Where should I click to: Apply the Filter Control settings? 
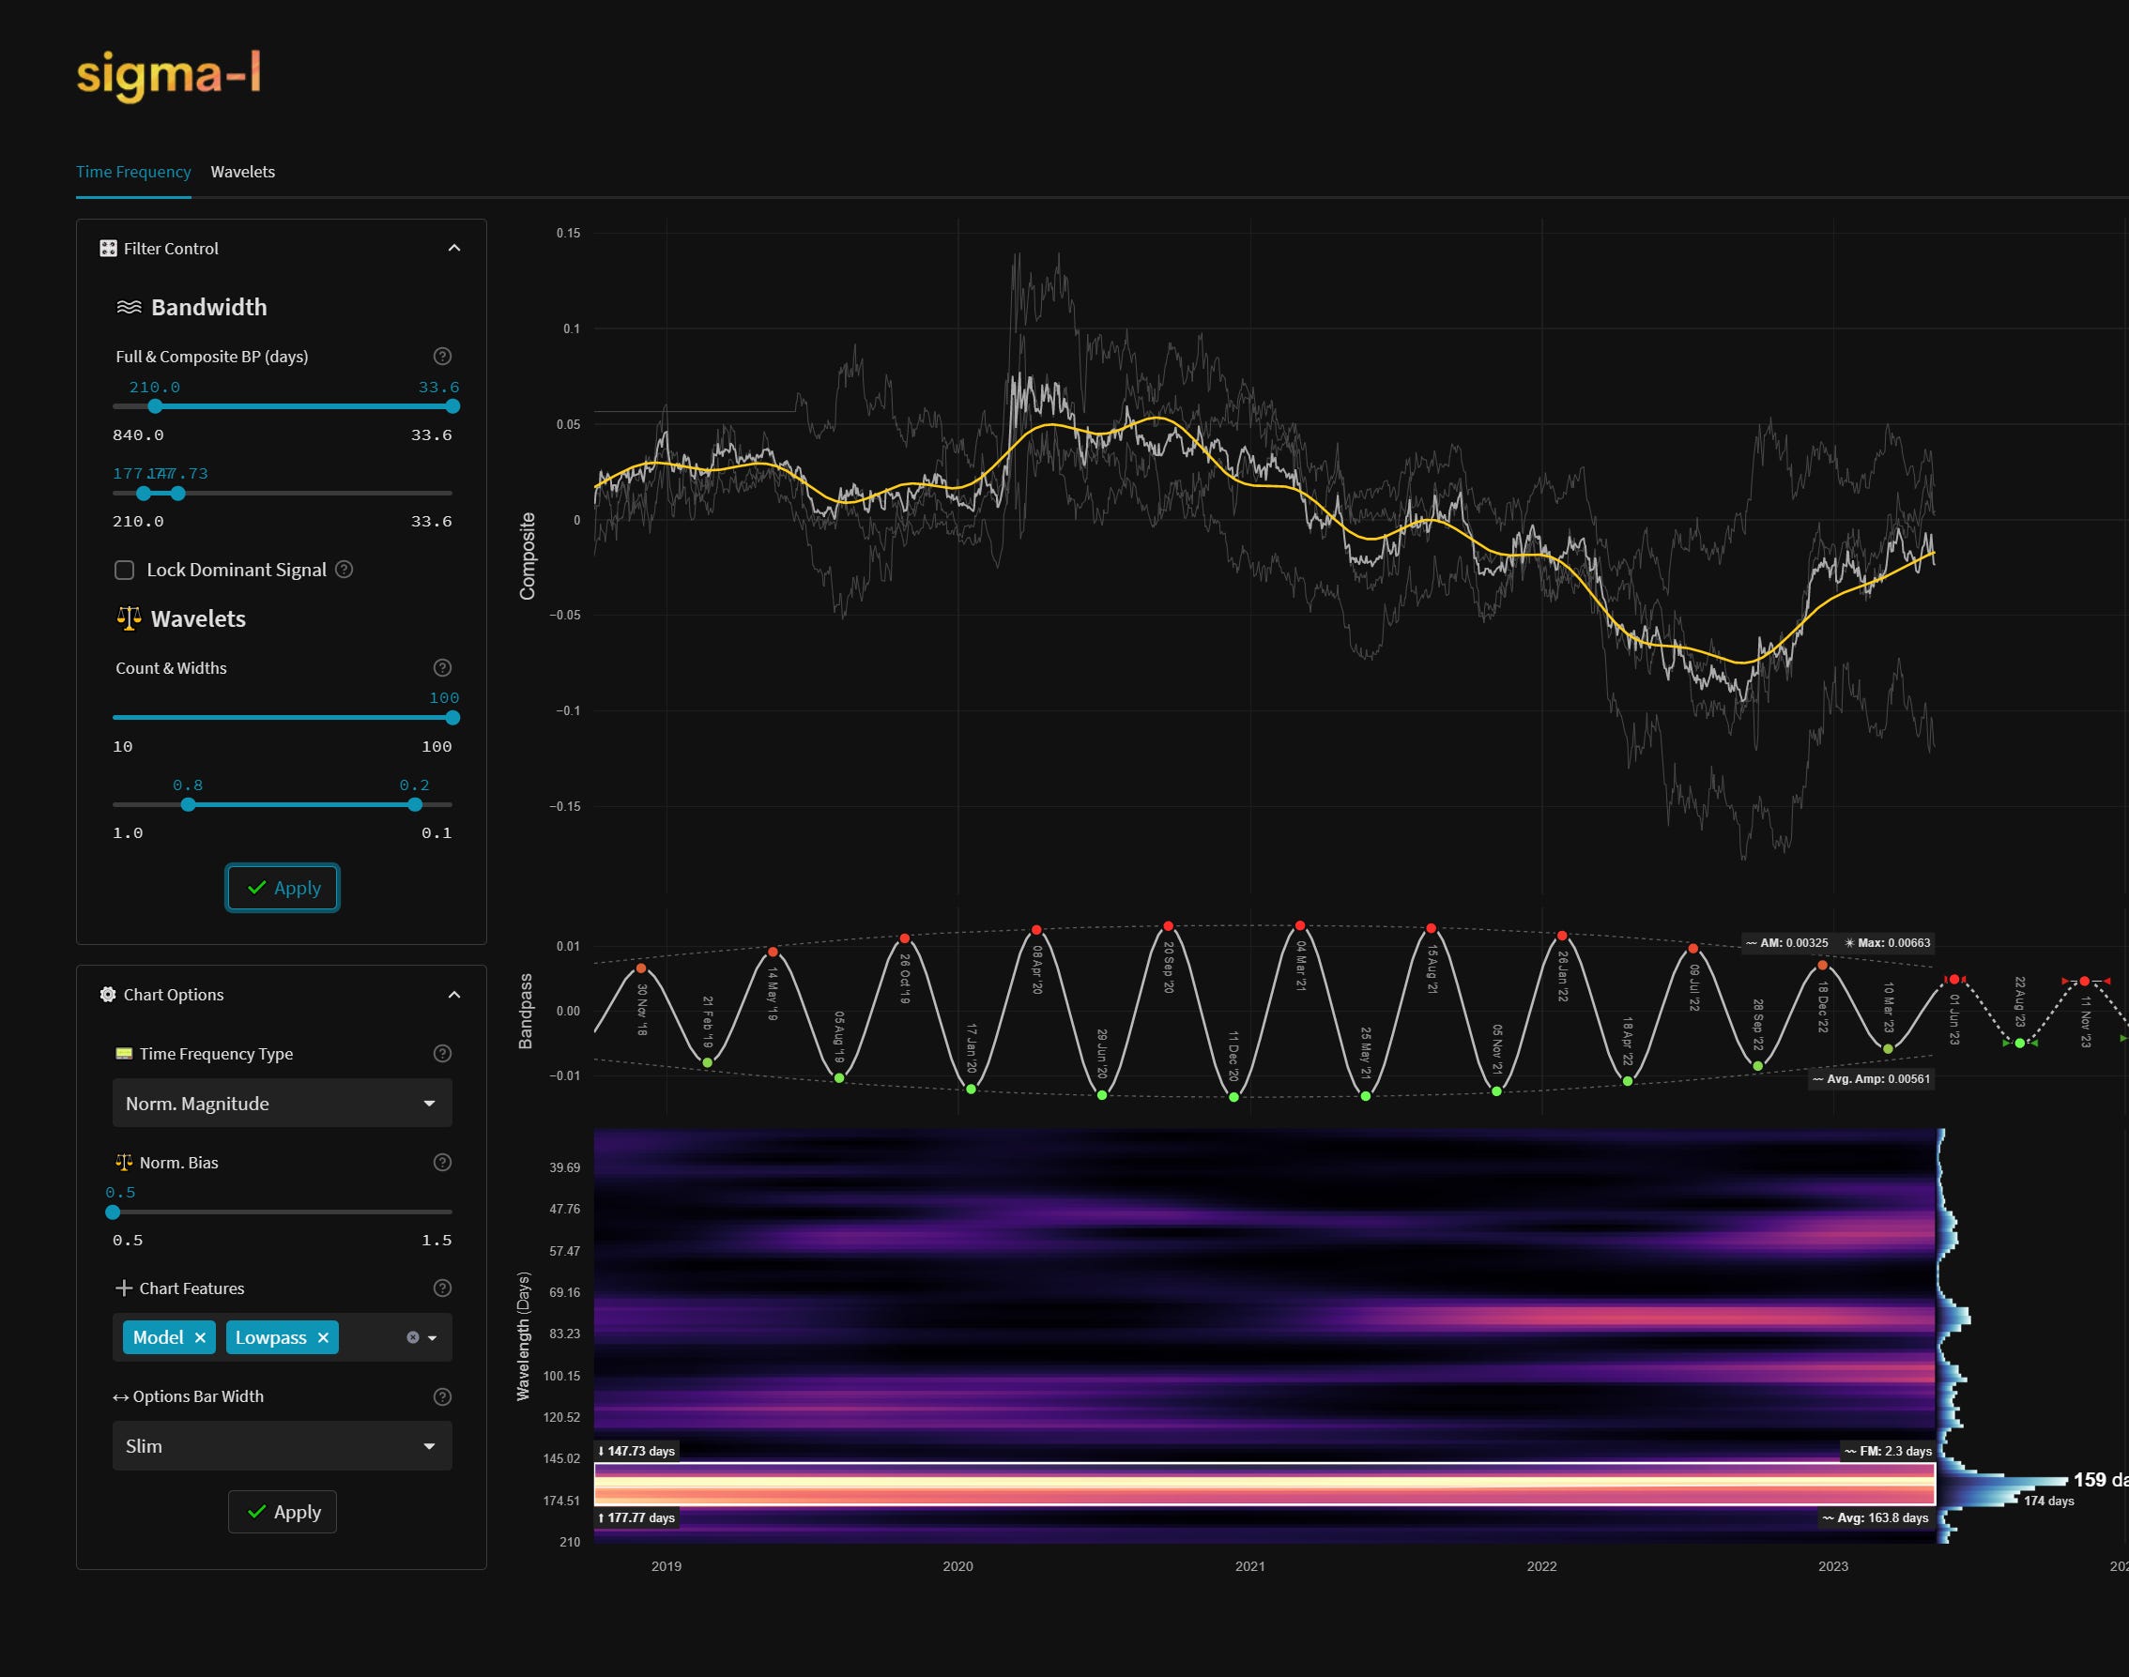pos(283,888)
